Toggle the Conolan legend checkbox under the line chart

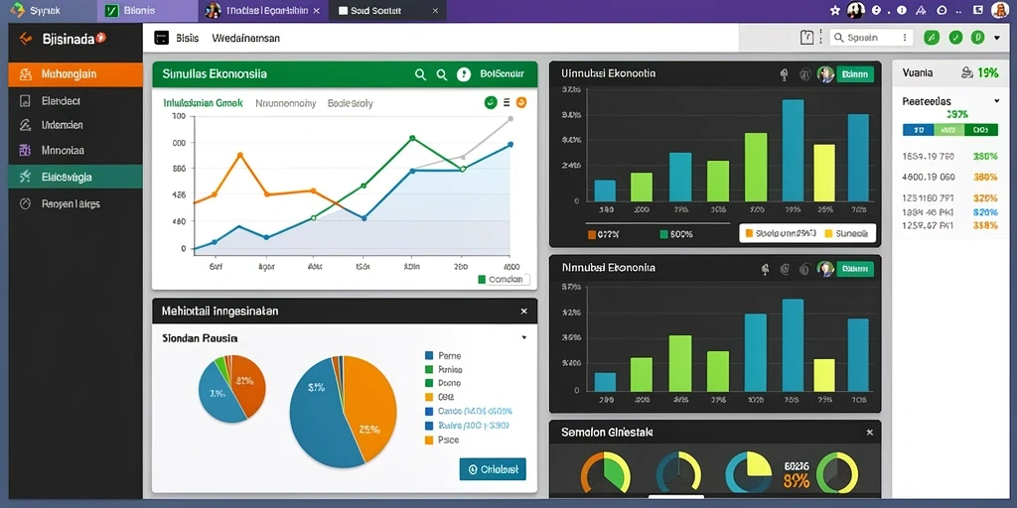[482, 280]
